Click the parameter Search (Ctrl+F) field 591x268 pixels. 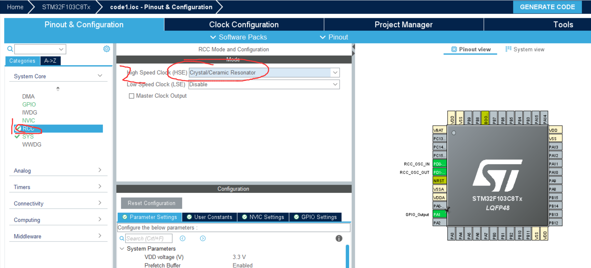(149, 238)
